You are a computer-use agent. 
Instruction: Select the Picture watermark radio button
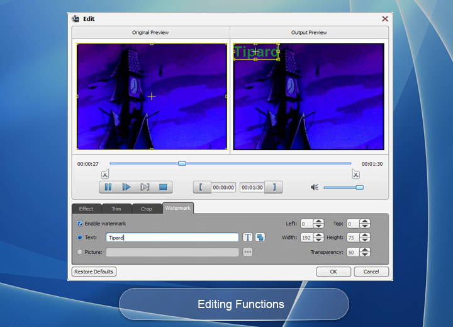click(x=80, y=252)
